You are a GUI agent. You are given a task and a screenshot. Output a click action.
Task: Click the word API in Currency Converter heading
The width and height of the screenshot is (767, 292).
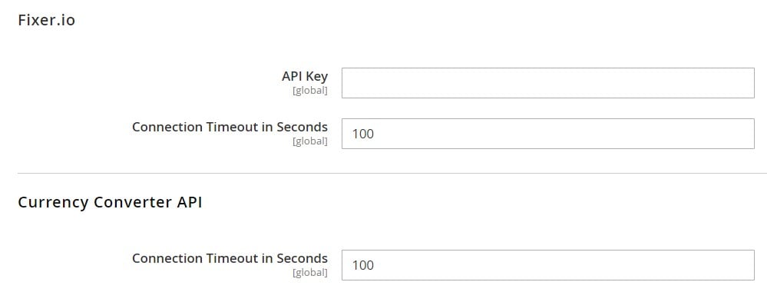[190, 202]
